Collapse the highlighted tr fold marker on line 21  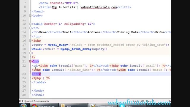[30, 62]
